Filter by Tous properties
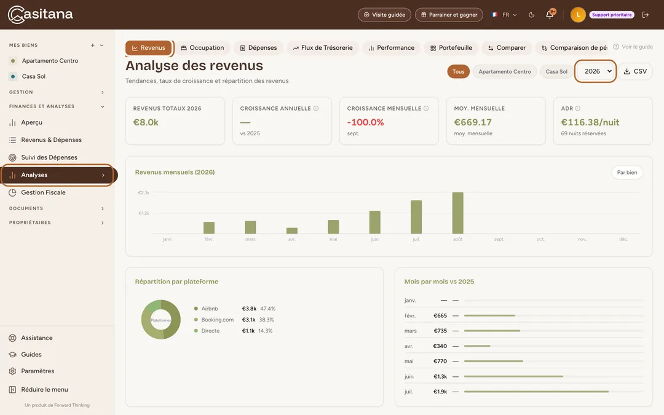Image resolution: width=664 pixels, height=415 pixels. (458, 71)
